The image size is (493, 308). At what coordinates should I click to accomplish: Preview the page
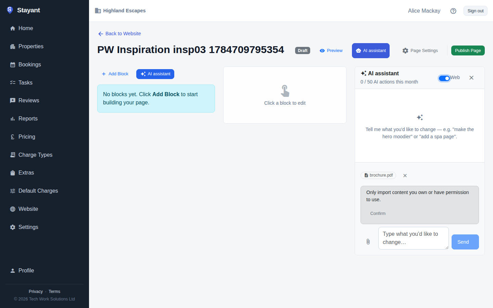point(331,51)
